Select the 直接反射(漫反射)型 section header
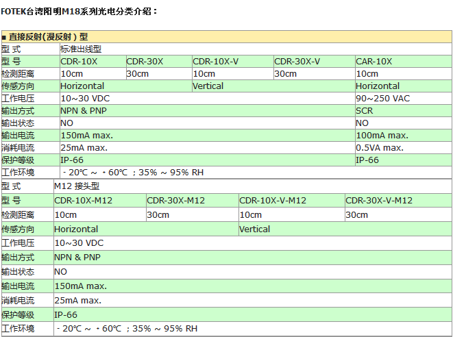 (226, 37)
